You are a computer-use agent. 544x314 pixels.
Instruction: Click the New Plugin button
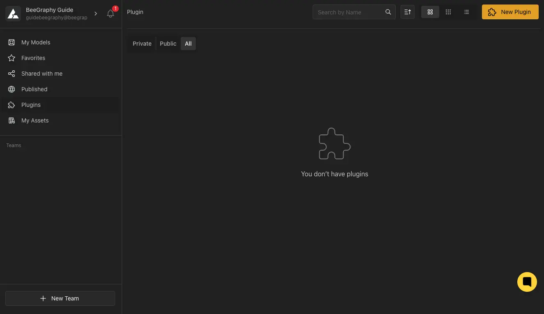510,12
